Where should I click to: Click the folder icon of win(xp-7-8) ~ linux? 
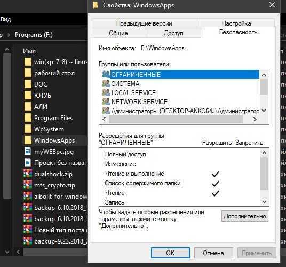coord(28,62)
